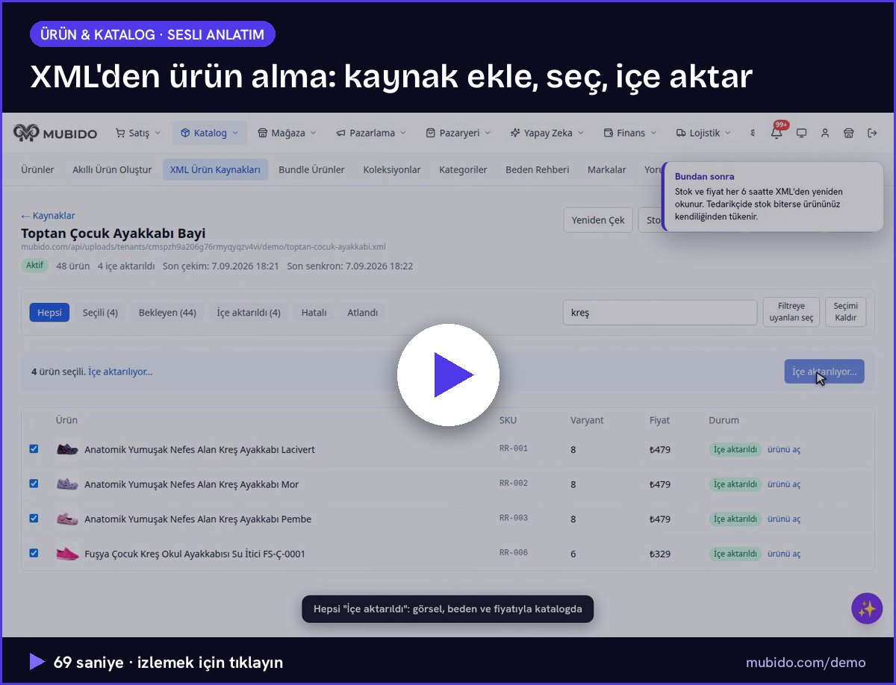Expand the Satış menu chevron
This screenshot has width=896, height=685.
click(x=157, y=133)
